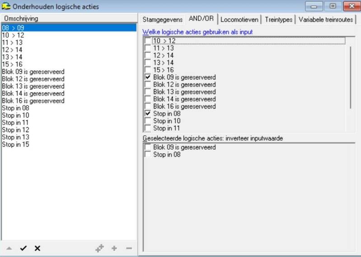Open the Stamgegevens tab
The height and width of the screenshot is (257, 361).
click(x=163, y=19)
